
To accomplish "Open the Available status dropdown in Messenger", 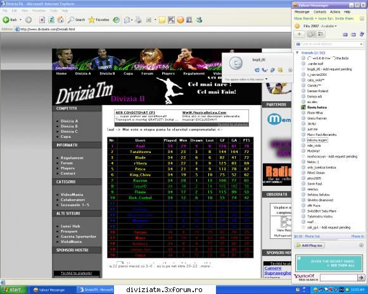I will coord(329,26).
